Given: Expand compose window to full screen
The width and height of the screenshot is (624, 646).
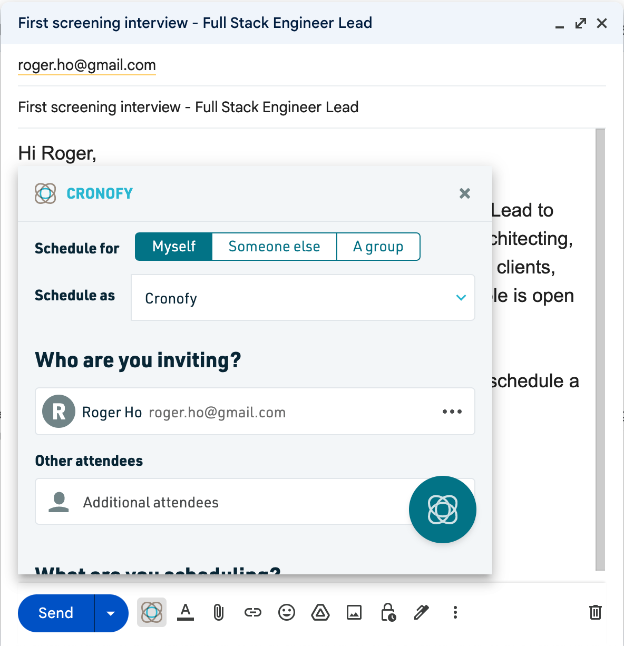Looking at the screenshot, I should coord(581,23).
